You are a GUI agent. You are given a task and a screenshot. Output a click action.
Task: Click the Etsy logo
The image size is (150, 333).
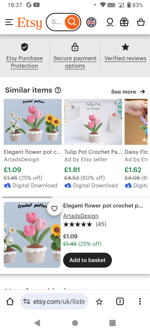coord(30,23)
